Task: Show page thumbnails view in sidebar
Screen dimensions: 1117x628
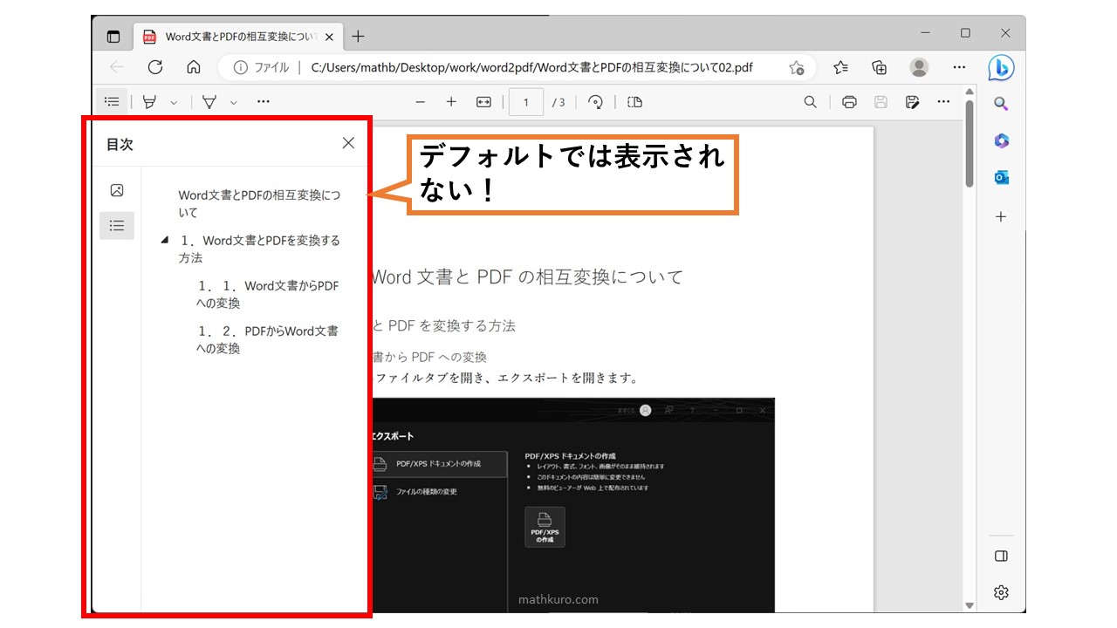Action: (x=117, y=190)
